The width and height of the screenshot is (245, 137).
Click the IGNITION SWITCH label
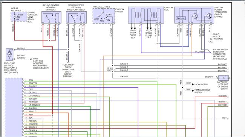119,11
